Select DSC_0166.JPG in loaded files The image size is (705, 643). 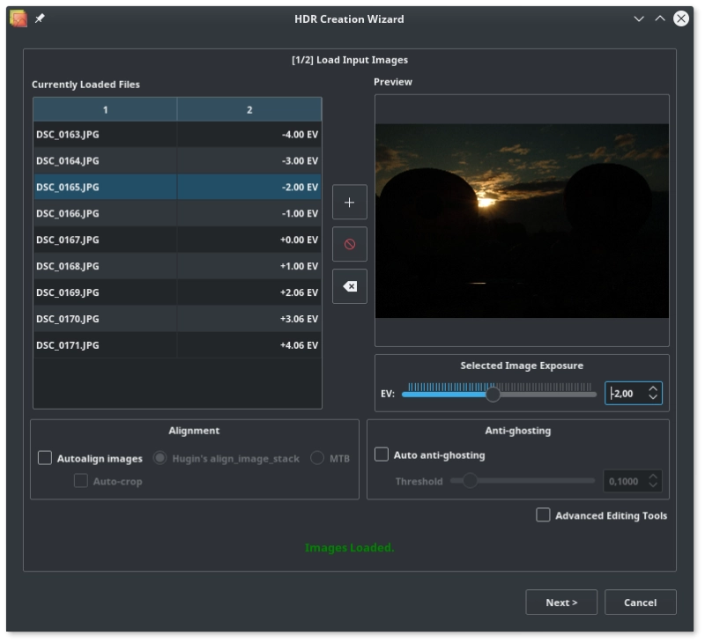(105, 213)
